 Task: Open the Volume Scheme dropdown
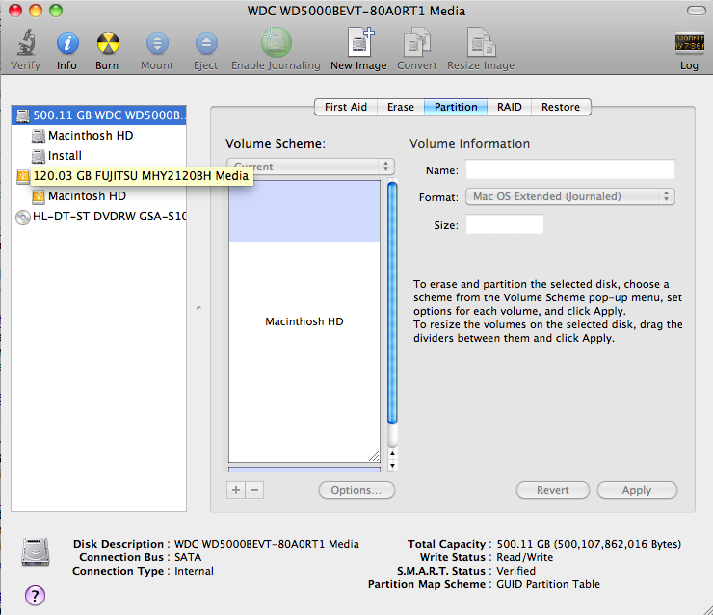(x=310, y=167)
